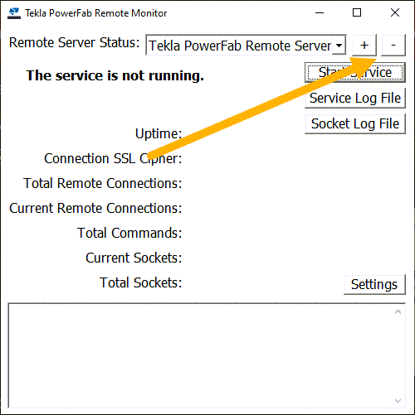
Task: Click the 'Uptime:' label
Action: (159, 133)
